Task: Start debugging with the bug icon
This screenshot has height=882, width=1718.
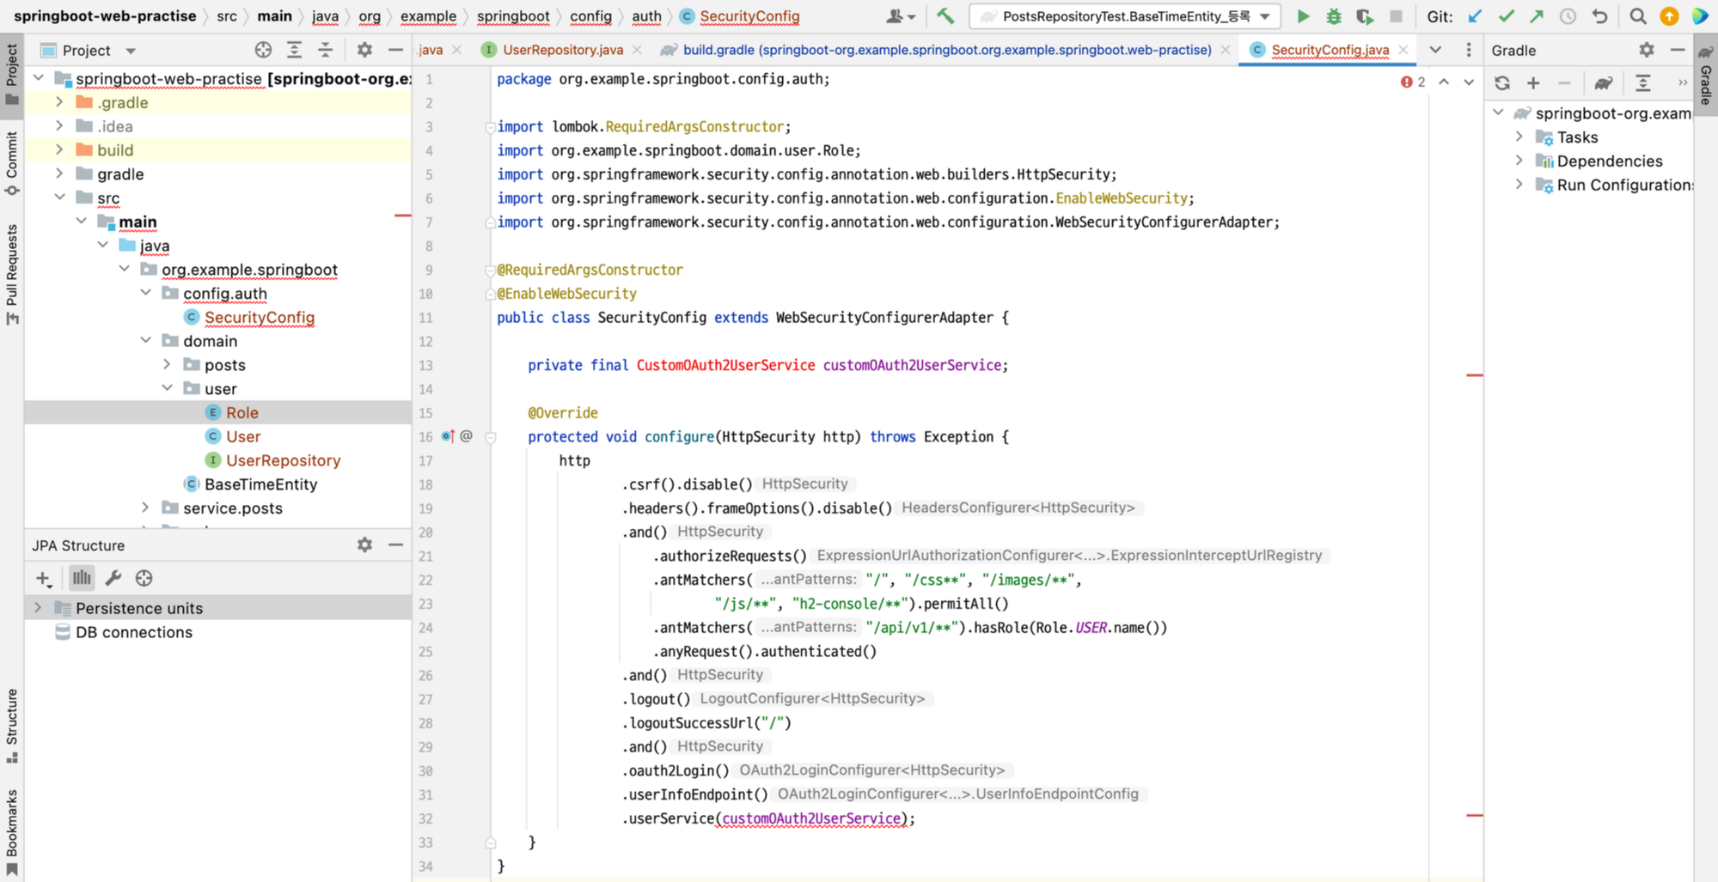Action: [1334, 16]
